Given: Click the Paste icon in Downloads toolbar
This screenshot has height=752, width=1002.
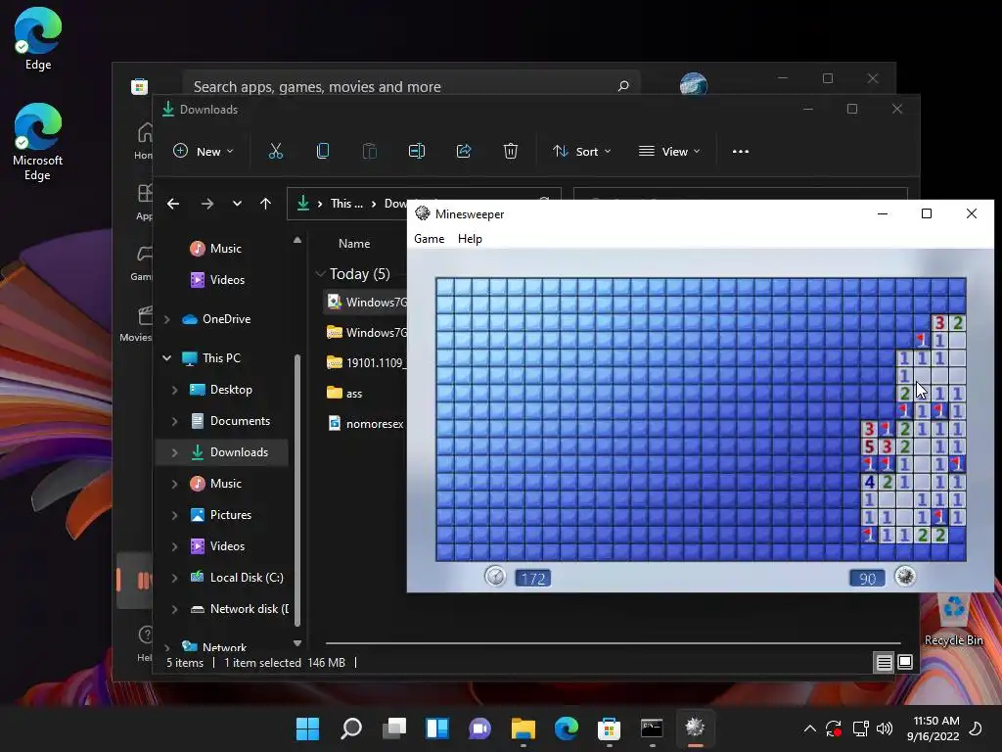Looking at the screenshot, I should (x=369, y=151).
